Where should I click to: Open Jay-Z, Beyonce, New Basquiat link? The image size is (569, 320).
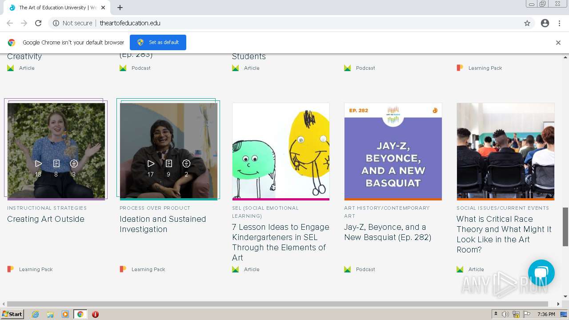388,232
